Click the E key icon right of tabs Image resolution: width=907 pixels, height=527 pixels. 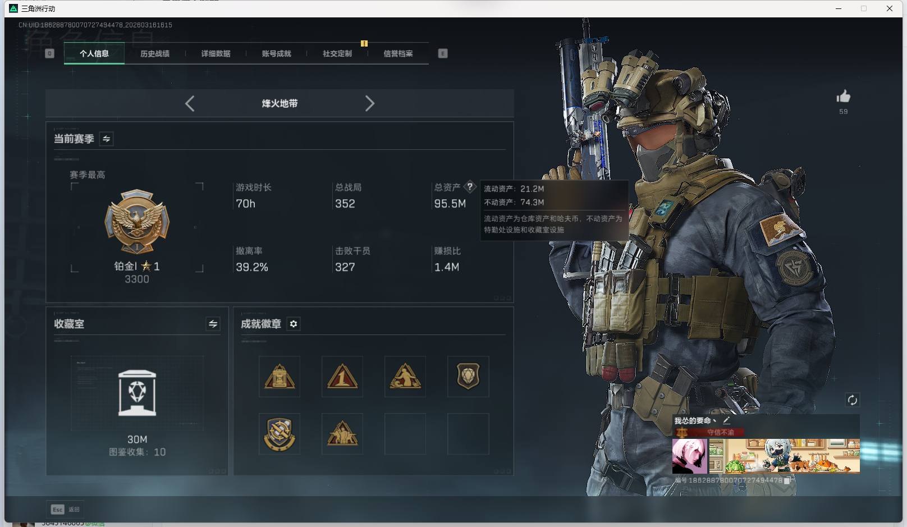(443, 53)
